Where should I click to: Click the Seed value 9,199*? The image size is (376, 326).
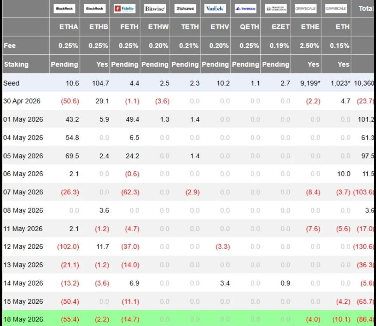pos(310,83)
